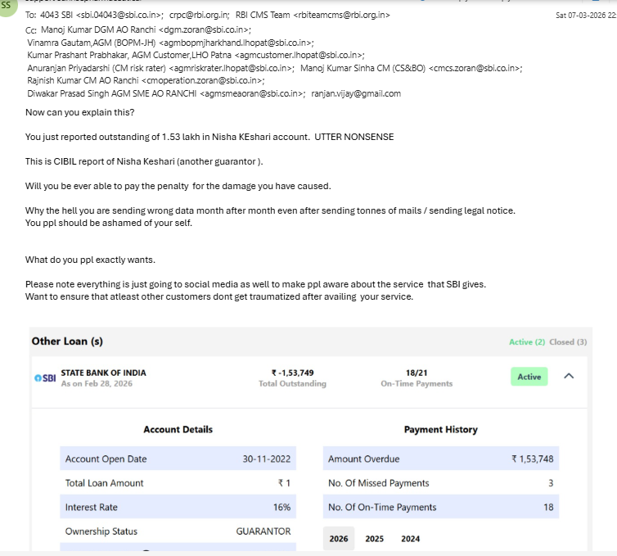Screen dimensions: 617x556
Task: Open recipient crpc@rbi.org.in
Action: click(x=199, y=15)
